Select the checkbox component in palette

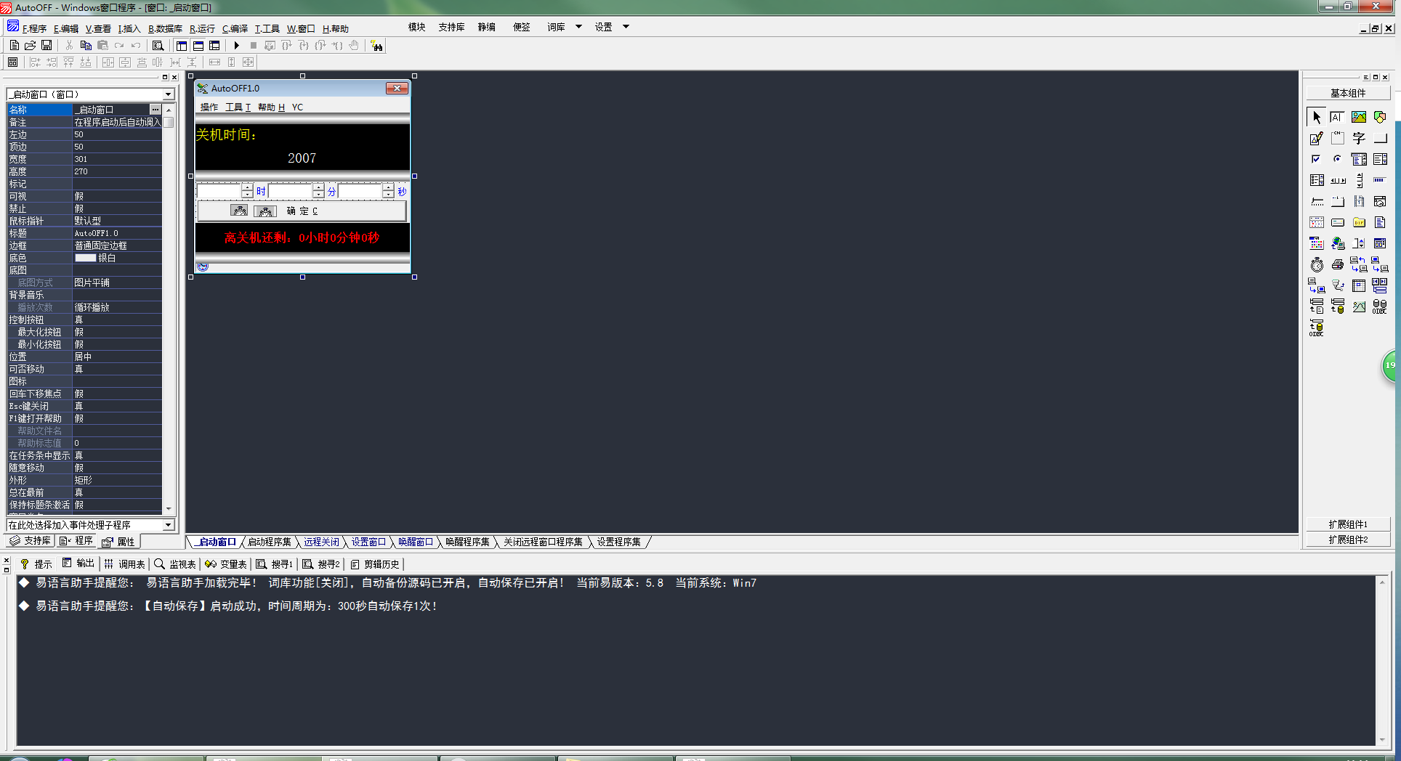[x=1316, y=159]
